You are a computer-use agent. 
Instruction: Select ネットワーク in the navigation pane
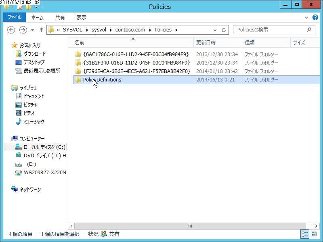(30, 189)
